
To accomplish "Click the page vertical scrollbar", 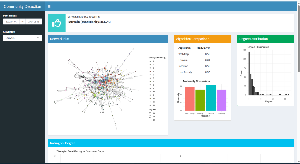I will coord(299,35).
